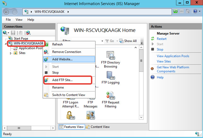Open the breadcrumb arrow after WIN-R5CVUQKAAGK

[x=68, y=12]
